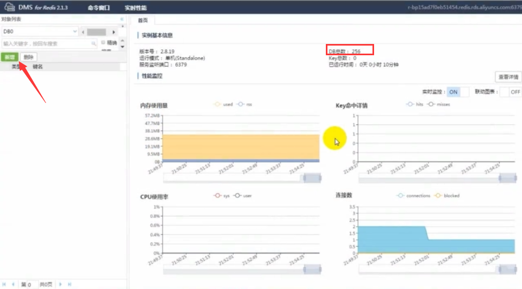This screenshot has height=289, width=522.
Task: Click the 查看详情 button
Action: (x=508, y=77)
